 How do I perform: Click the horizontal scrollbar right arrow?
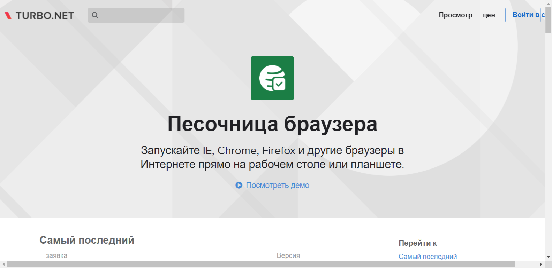541,265
